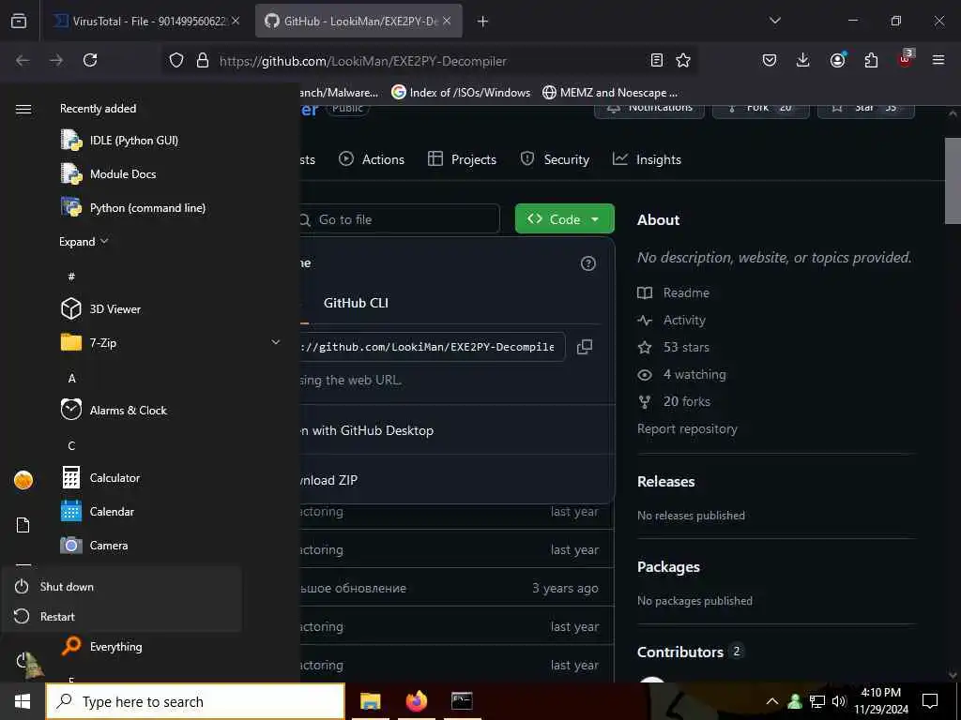Open notification center icon
The height and width of the screenshot is (720, 961).
pos(930,701)
